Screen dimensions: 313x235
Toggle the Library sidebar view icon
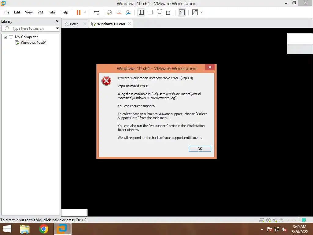(141, 12)
